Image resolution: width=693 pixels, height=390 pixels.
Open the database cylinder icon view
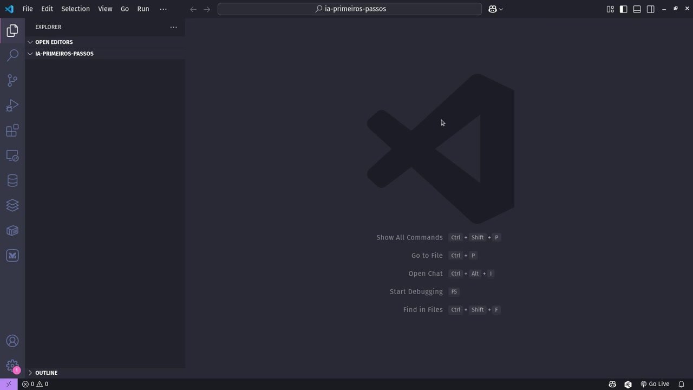(x=12, y=180)
